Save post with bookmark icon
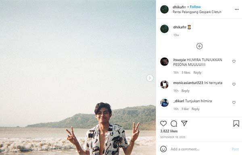Screen dimensions: 242x155 (x=236, y=124)
